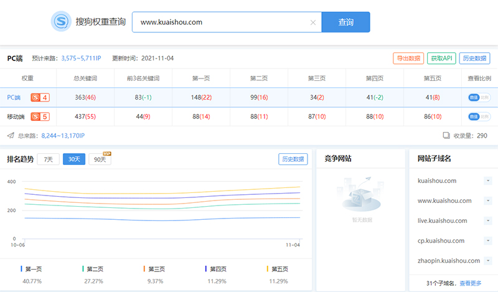The image size is (498, 292).
Task: Expand the www.kuaishou.com subdomain dropdown arrow
Action: click(488, 201)
